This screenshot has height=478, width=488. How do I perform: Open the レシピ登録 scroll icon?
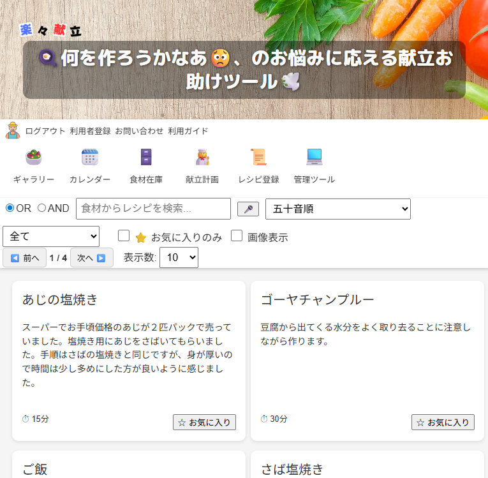point(258,157)
